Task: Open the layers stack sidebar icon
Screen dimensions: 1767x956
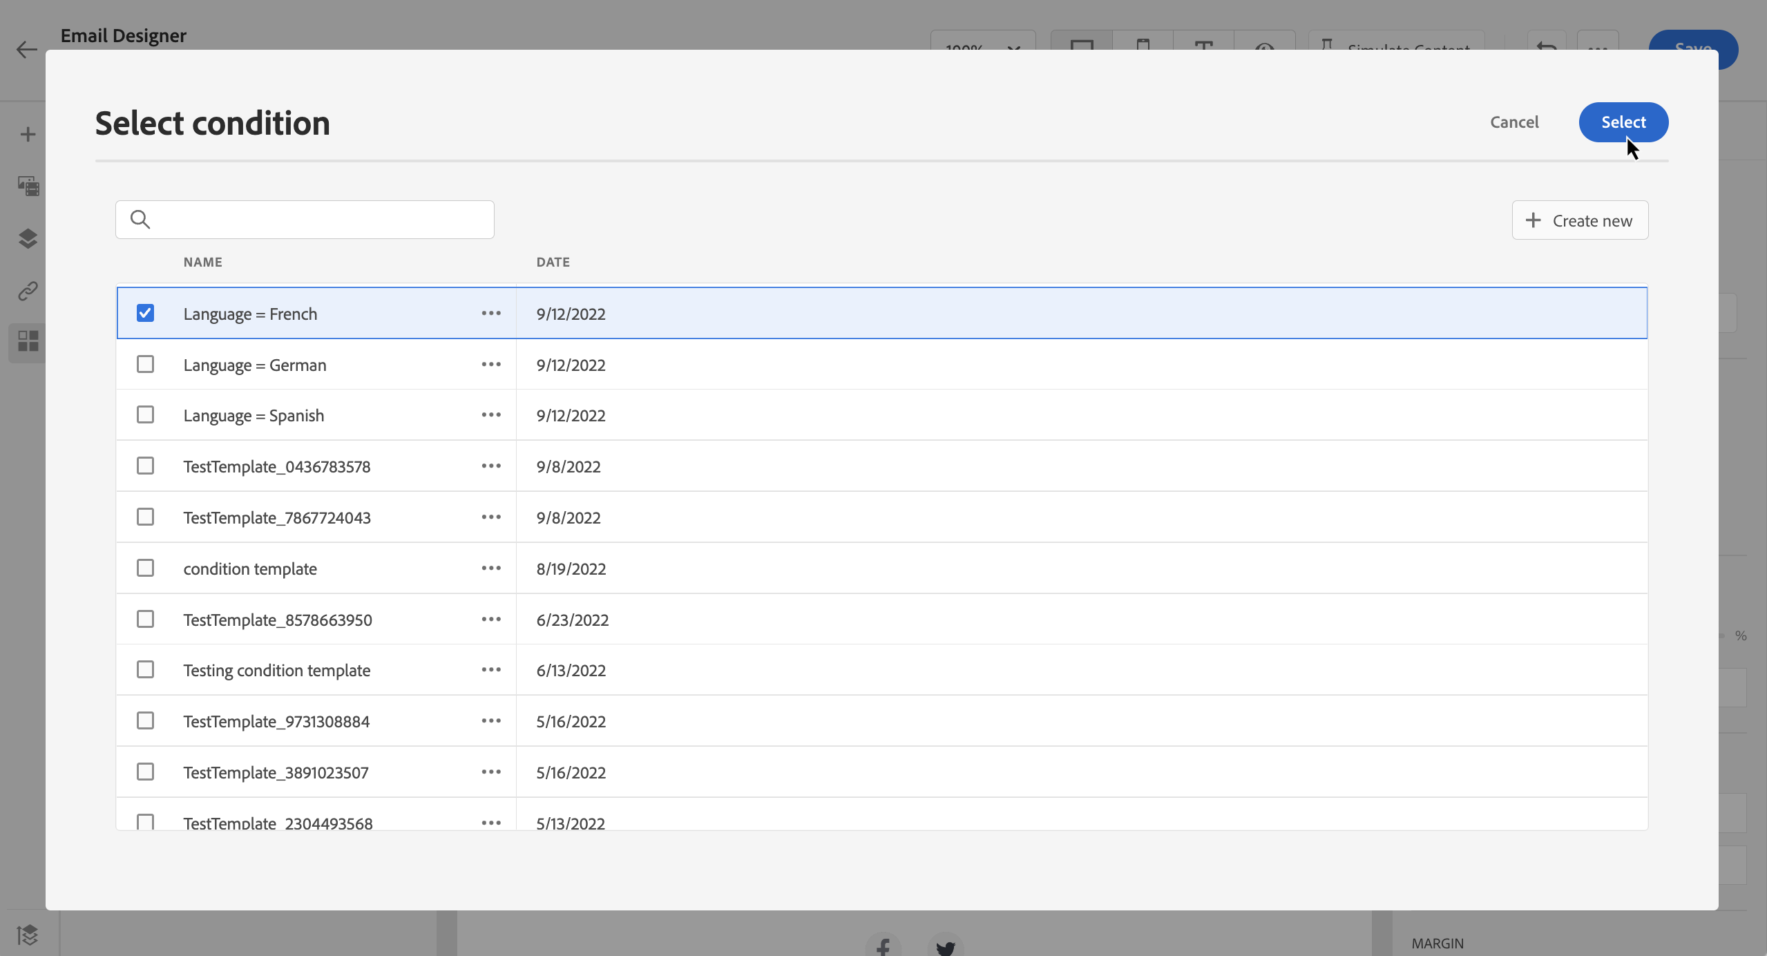Action: [x=28, y=238]
